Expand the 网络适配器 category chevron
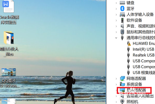Screen dimensions: 155x104 116,79
